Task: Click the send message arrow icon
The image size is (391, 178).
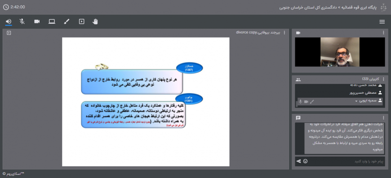Action: [x=298, y=161]
